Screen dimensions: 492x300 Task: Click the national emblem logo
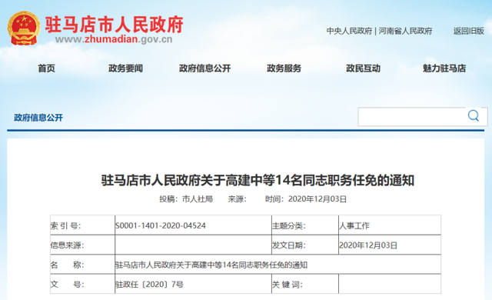click(x=24, y=28)
